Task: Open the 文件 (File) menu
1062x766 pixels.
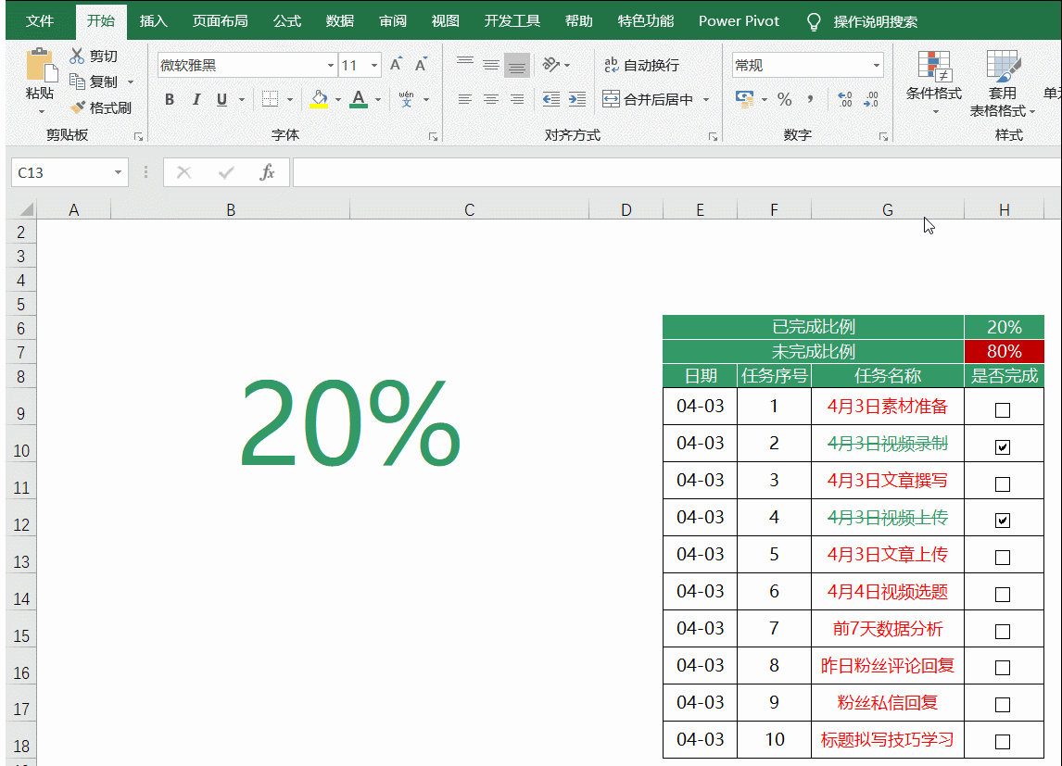Action: tap(40, 21)
